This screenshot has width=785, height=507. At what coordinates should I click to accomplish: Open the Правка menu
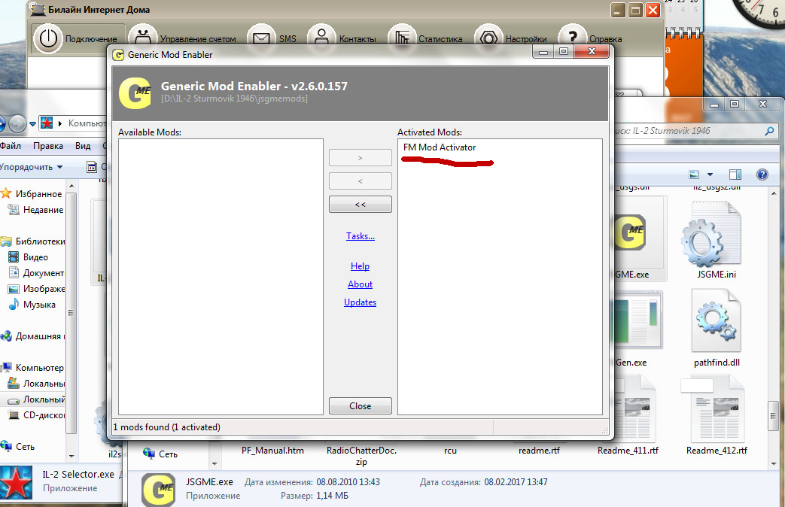coord(48,146)
